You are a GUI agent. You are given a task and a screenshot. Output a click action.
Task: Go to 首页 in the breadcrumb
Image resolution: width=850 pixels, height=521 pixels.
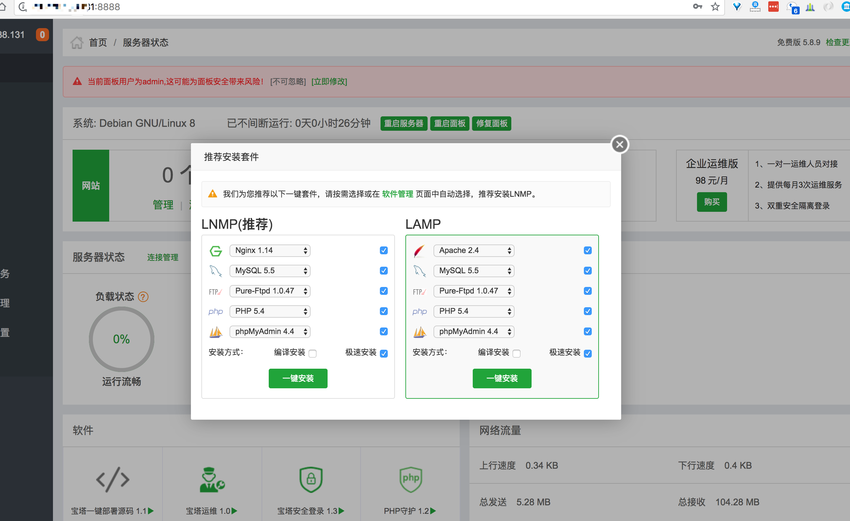(98, 42)
